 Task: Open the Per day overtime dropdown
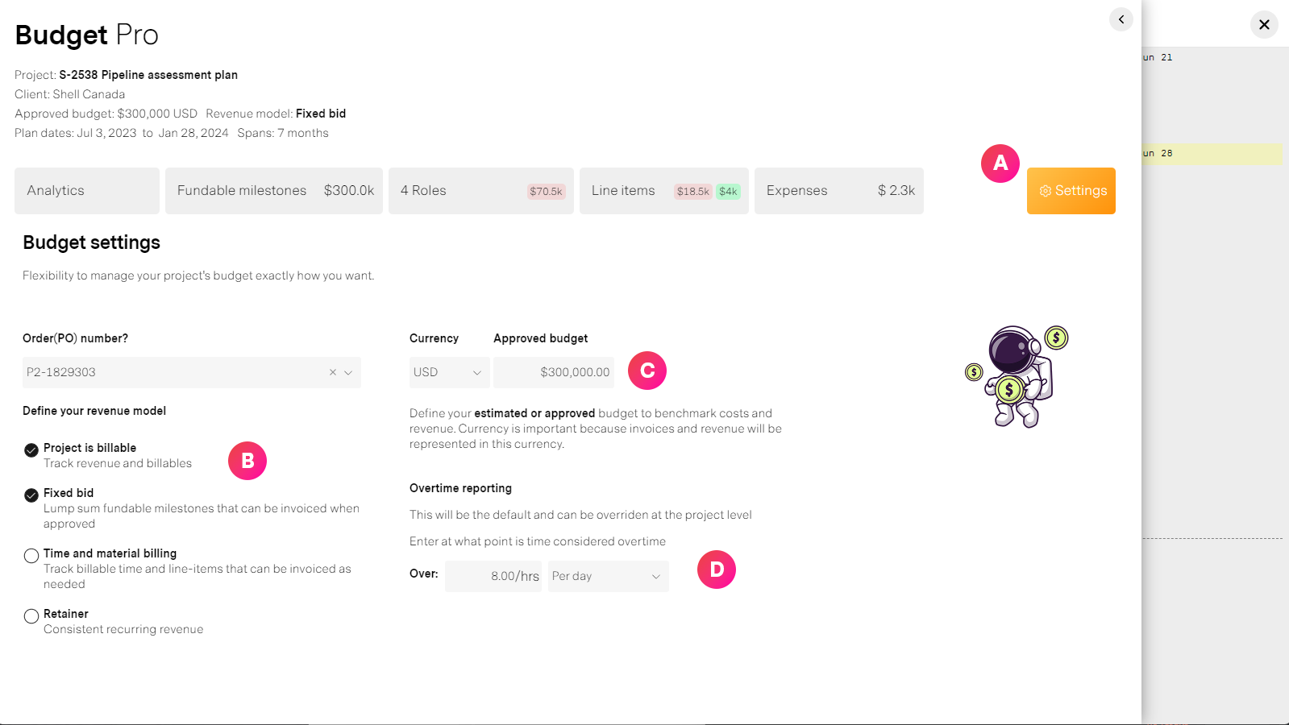(x=608, y=576)
